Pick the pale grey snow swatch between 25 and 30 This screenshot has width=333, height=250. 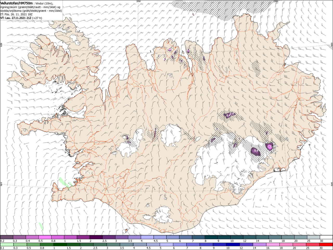[313, 237]
